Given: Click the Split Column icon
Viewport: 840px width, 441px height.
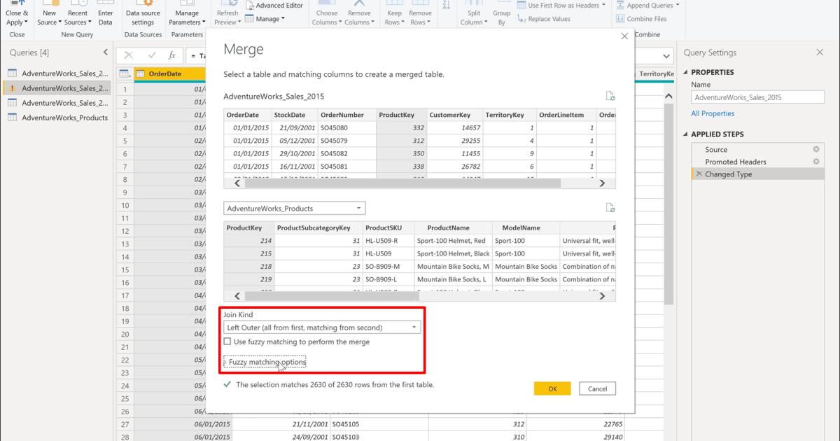Looking at the screenshot, I should point(473,14).
